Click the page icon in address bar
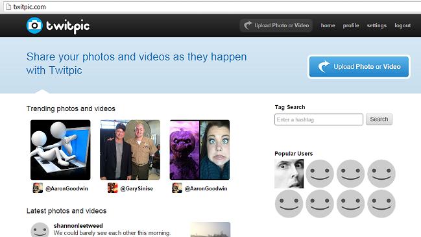Image resolution: width=421 pixels, height=237 pixels. [8, 6]
